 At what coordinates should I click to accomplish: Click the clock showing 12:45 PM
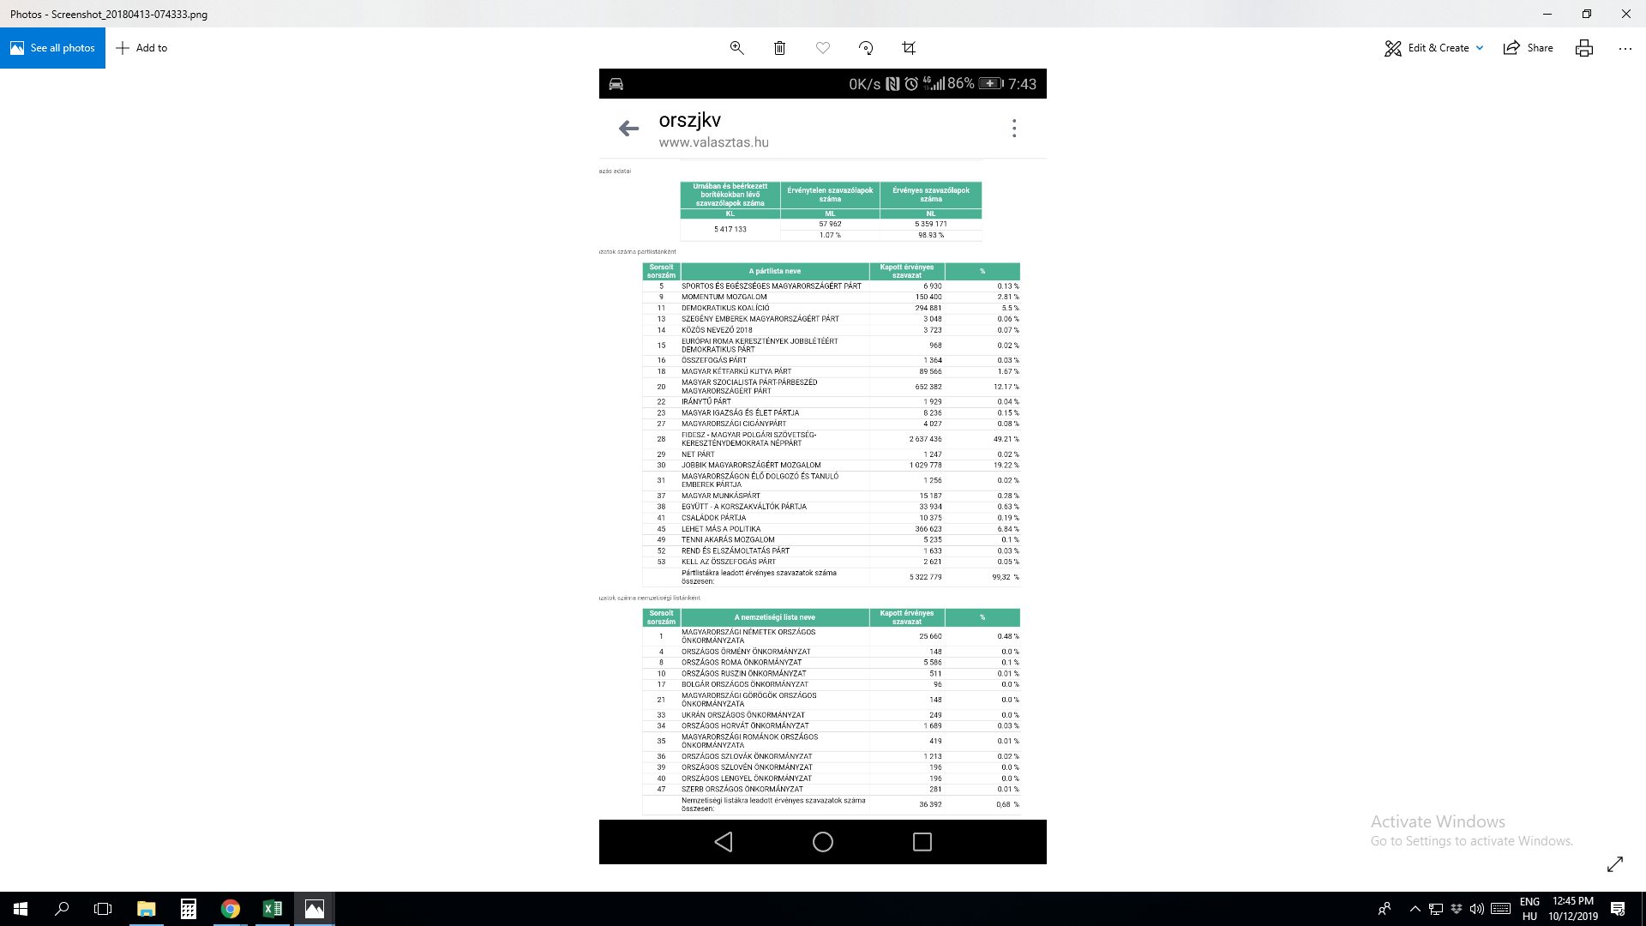coord(1573,909)
